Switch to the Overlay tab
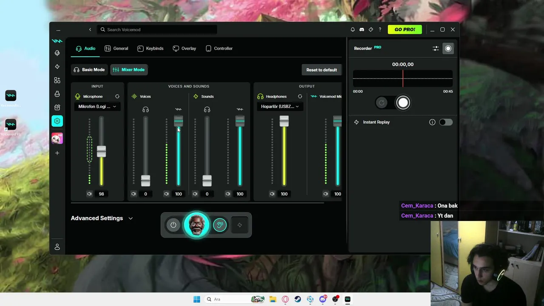The width and height of the screenshot is (544, 306). pos(184,48)
